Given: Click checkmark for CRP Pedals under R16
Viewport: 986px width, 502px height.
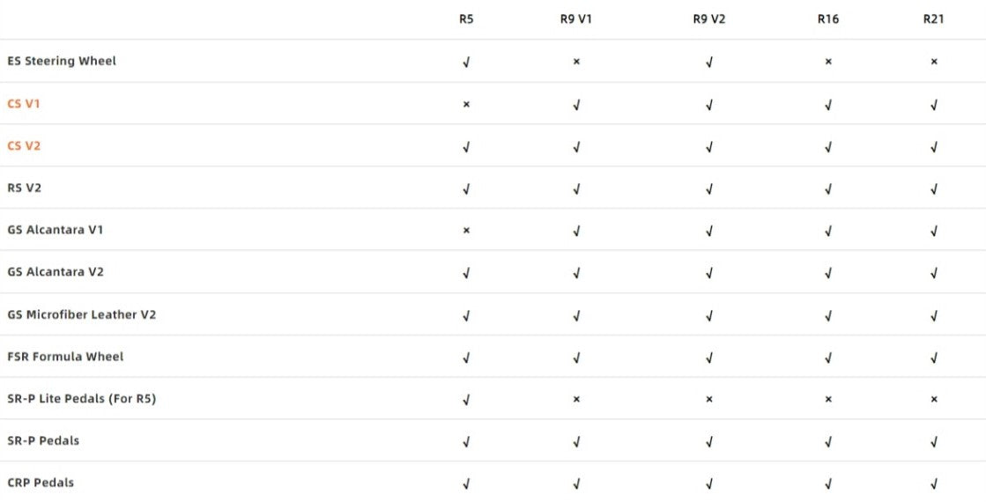Looking at the screenshot, I should pos(827,484).
